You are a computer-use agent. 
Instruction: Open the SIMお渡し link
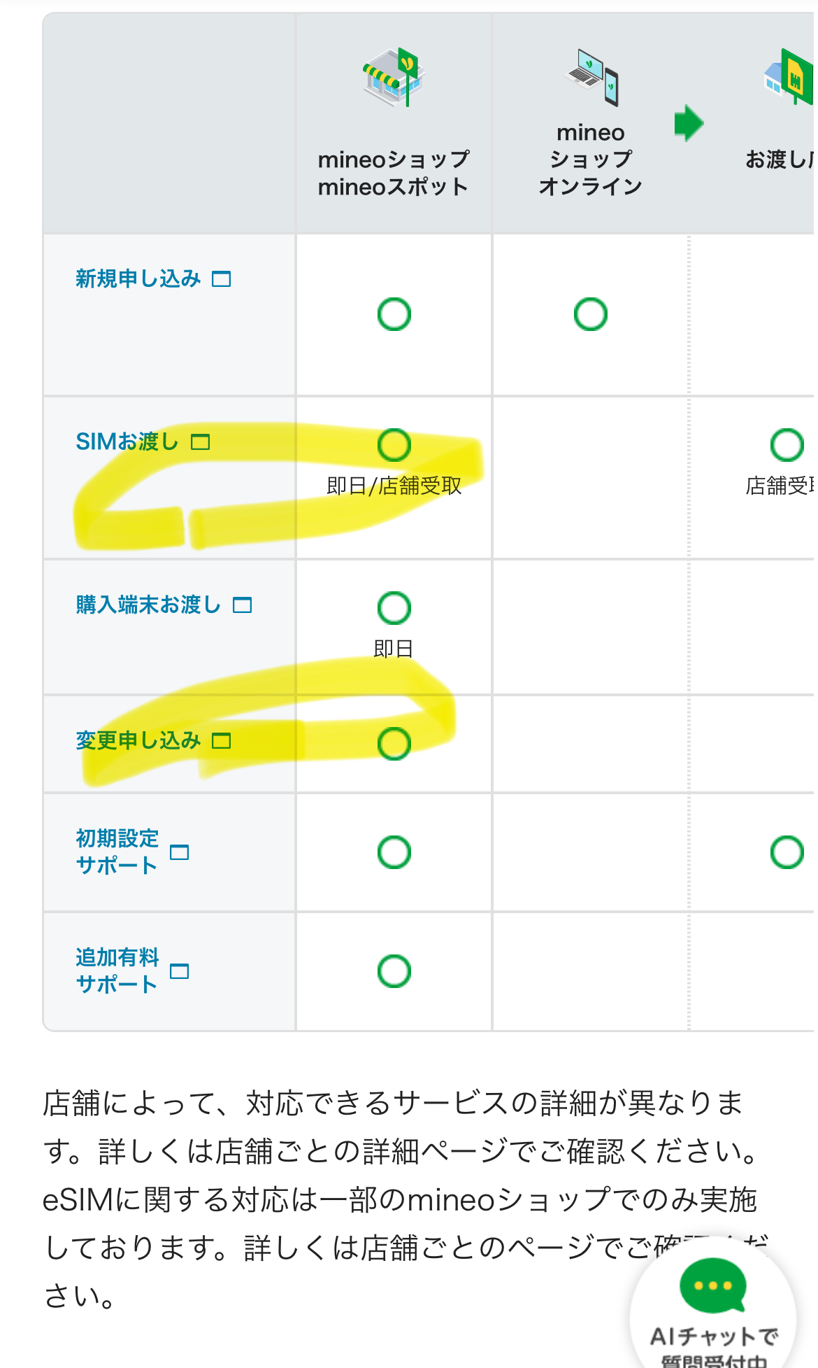point(127,442)
